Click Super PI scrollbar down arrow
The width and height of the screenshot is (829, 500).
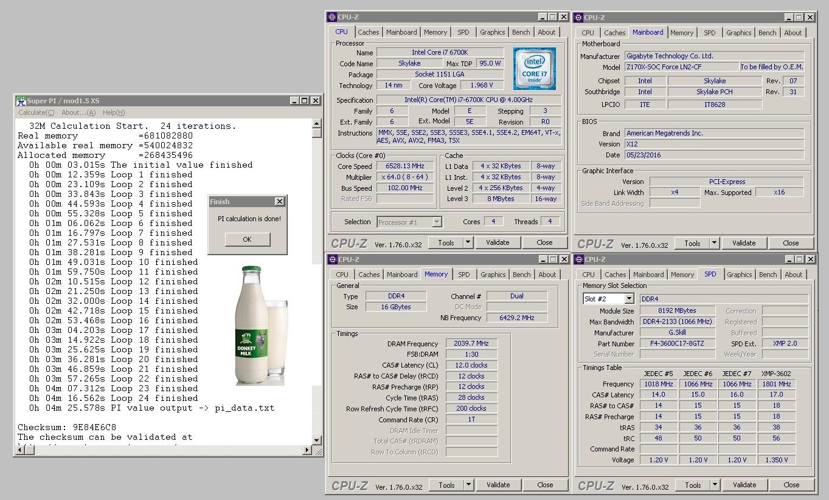click(316, 440)
